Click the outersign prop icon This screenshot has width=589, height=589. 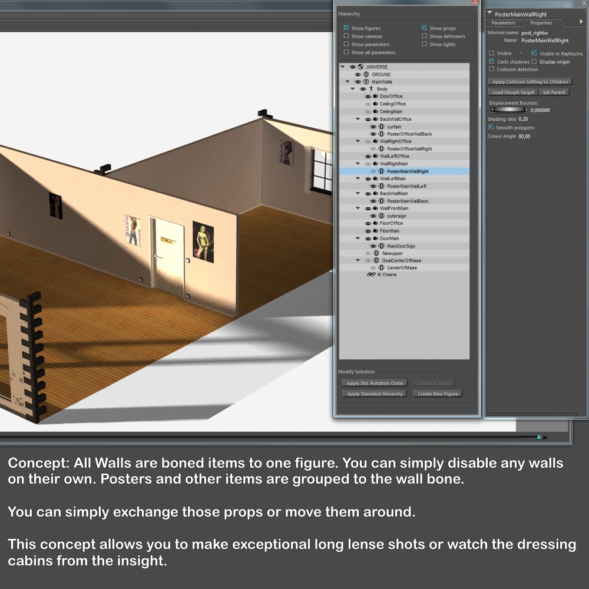pos(381,216)
